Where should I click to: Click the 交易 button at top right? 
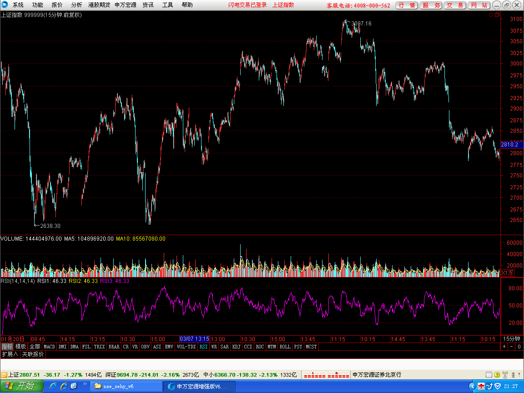455,5
